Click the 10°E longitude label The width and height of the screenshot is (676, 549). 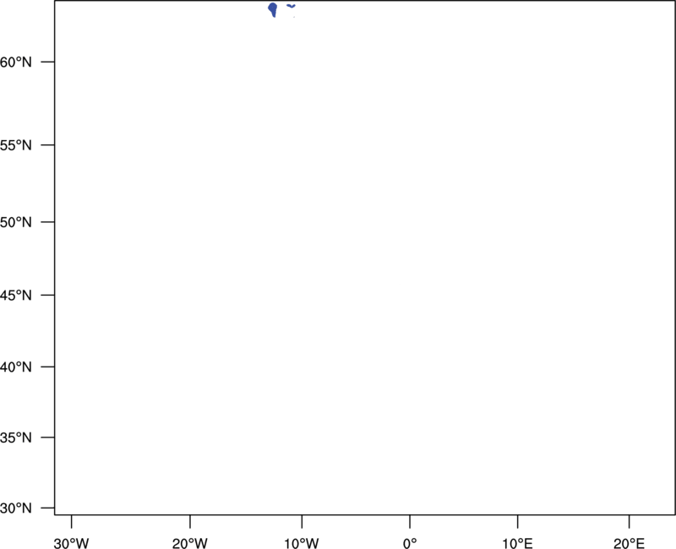(x=517, y=543)
